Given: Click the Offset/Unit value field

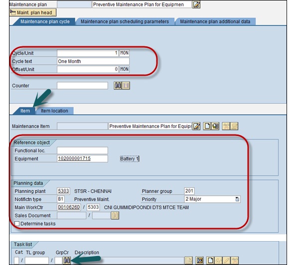Looking at the screenshot, I should coord(88,69).
